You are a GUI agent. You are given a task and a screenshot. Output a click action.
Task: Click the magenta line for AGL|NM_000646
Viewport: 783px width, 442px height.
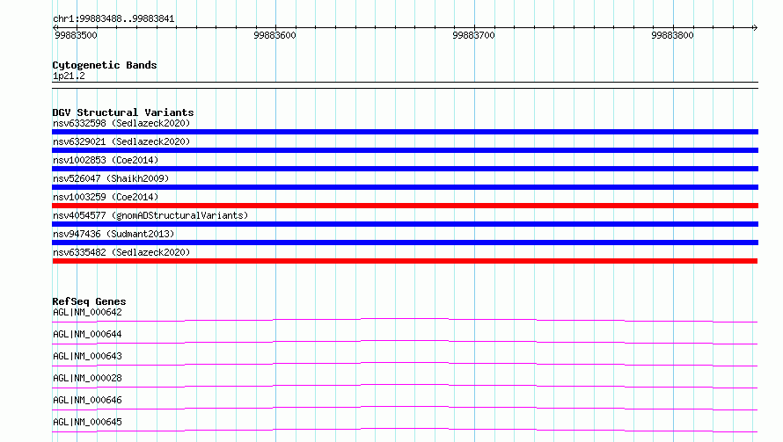click(405, 408)
